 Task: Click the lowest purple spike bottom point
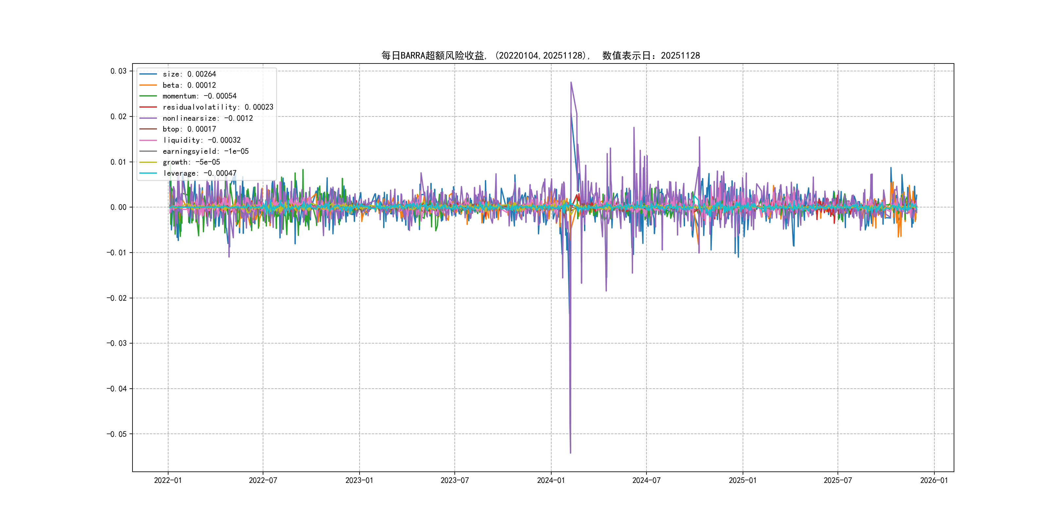tap(570, 453)
